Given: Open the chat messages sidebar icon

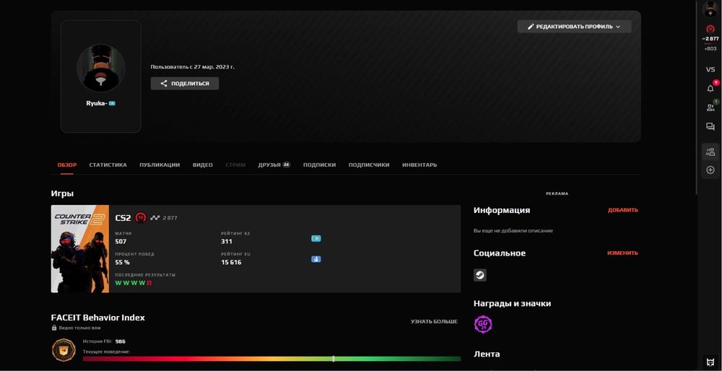Looking at the screenshot, I should tap(710, 126).
